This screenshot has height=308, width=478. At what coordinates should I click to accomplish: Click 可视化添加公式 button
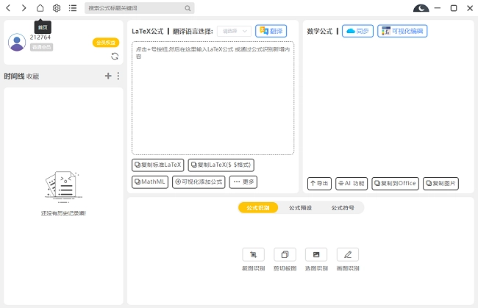click(x=199, y=182)
